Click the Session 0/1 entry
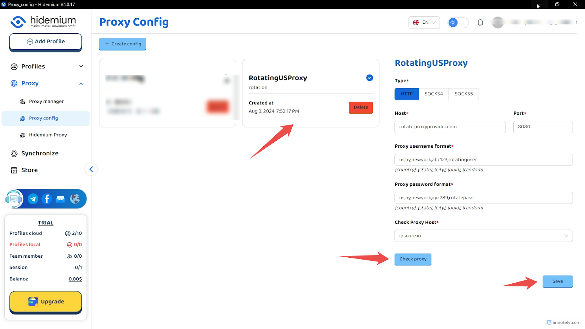 tap(46, 268)
